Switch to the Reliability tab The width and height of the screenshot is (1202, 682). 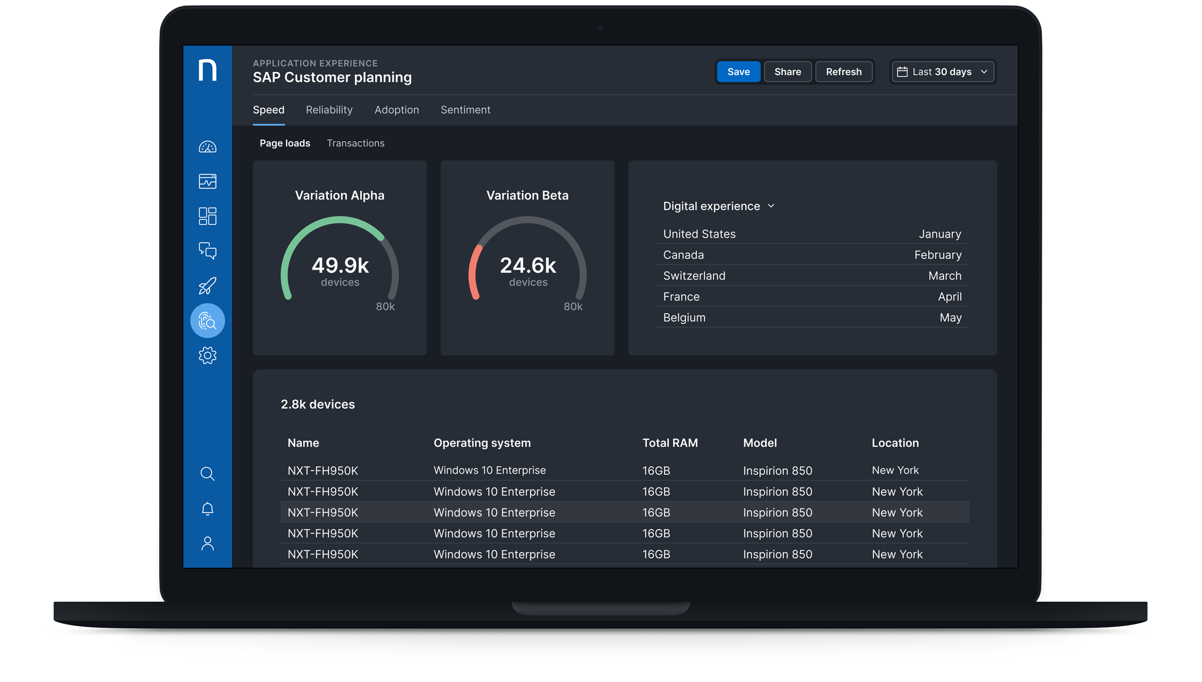(x=329, y=110)
